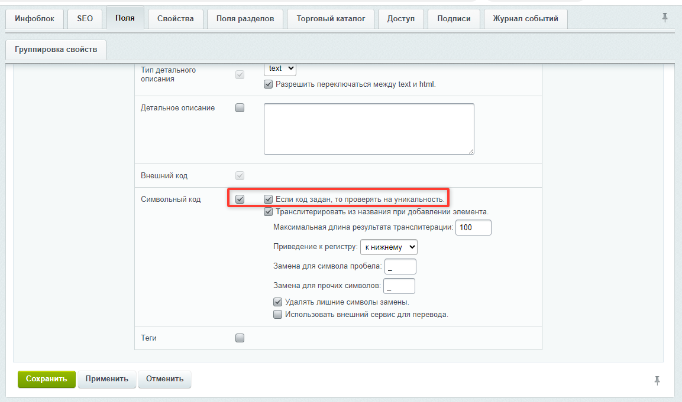
Task: Toggle the uniqueness check for Символьный код
Action: pos(269,200)
